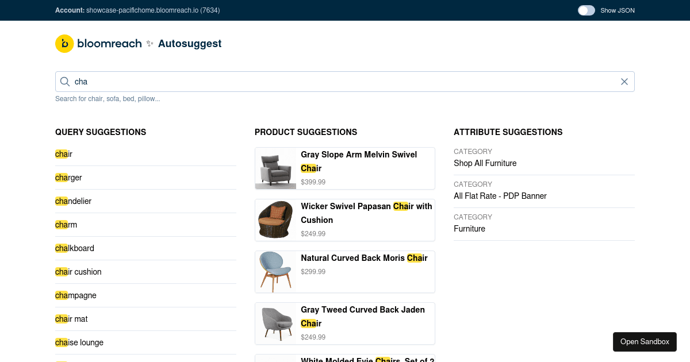Click the magnifying glass search icon
This screenshot has width=690, height=362.
click(x=65, y=81)
